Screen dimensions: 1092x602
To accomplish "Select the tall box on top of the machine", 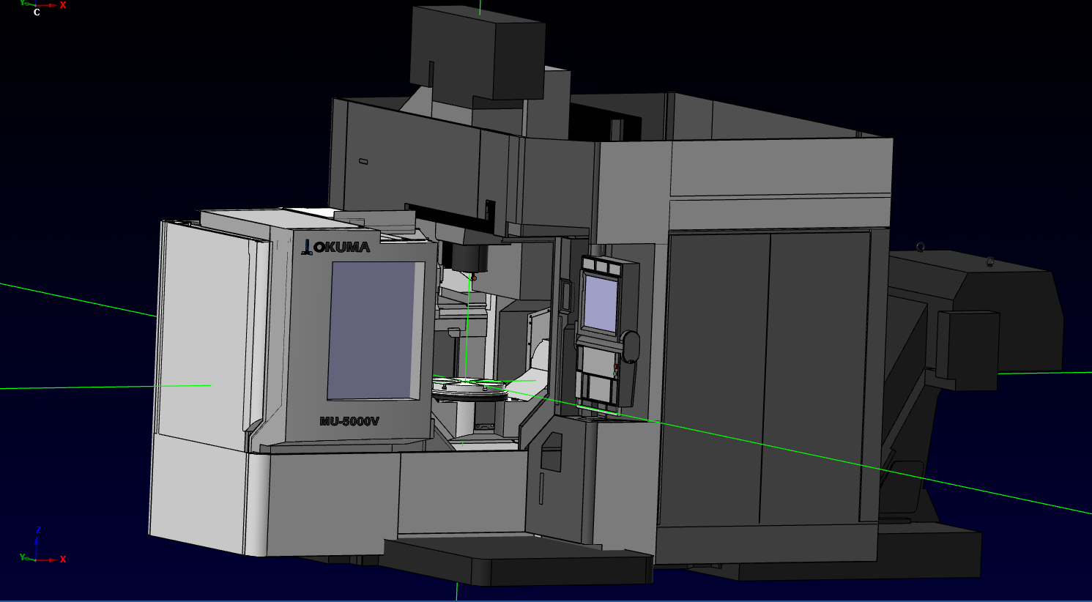I will pyautogui.click(x=478, y=51).
